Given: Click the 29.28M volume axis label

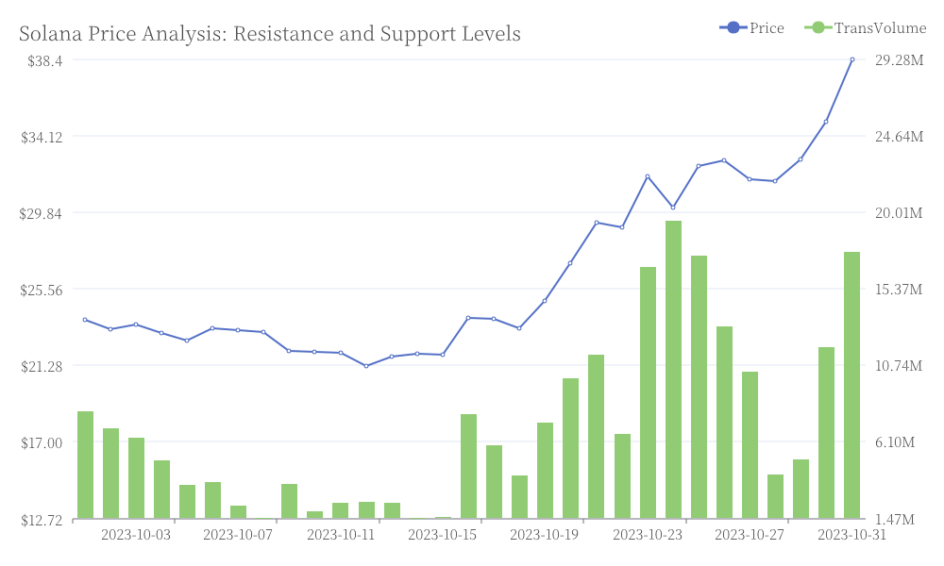Looking at the screenshot, I should pyautogui.click(x=899, y=60).
